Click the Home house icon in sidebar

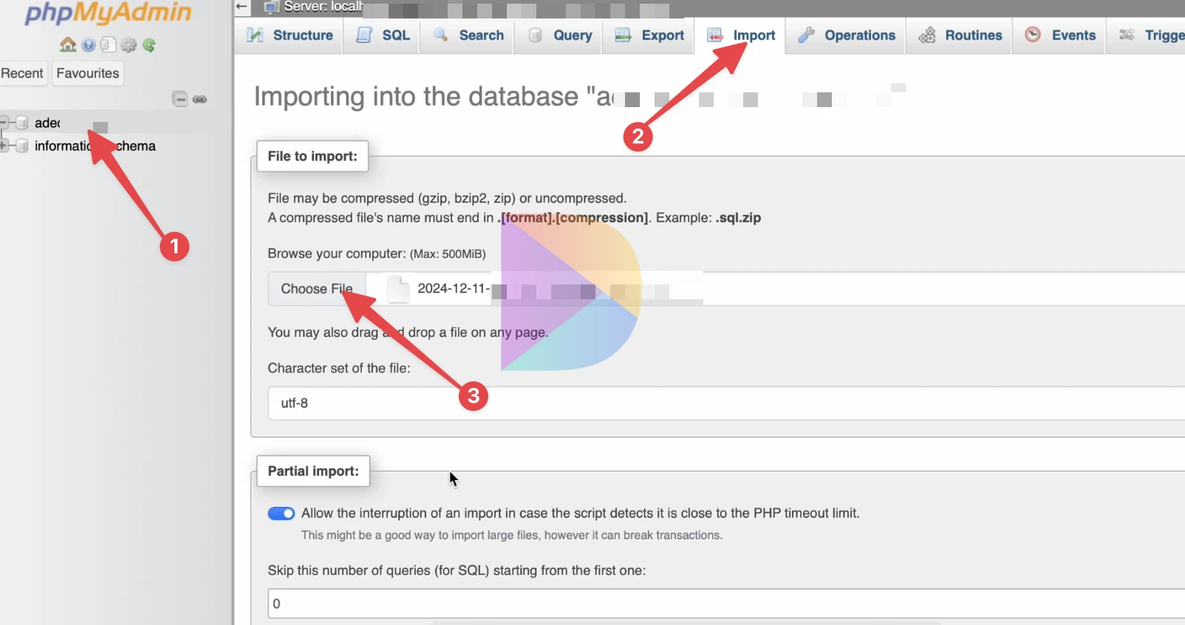point(68,45)
